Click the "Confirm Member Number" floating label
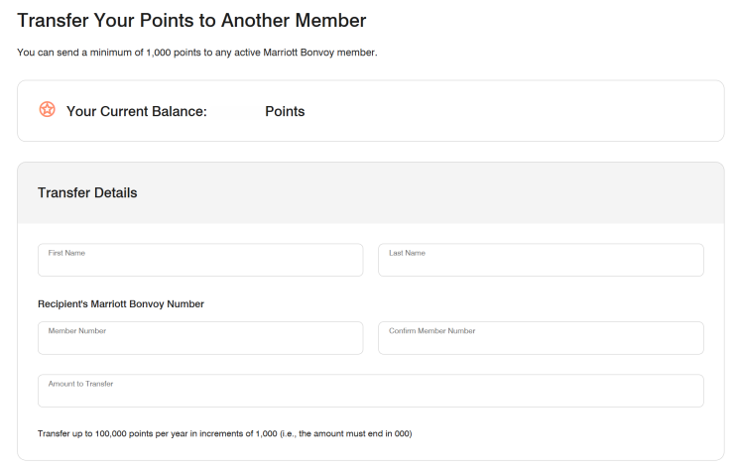This screenshot has height=468, width=737. (431, 330)
